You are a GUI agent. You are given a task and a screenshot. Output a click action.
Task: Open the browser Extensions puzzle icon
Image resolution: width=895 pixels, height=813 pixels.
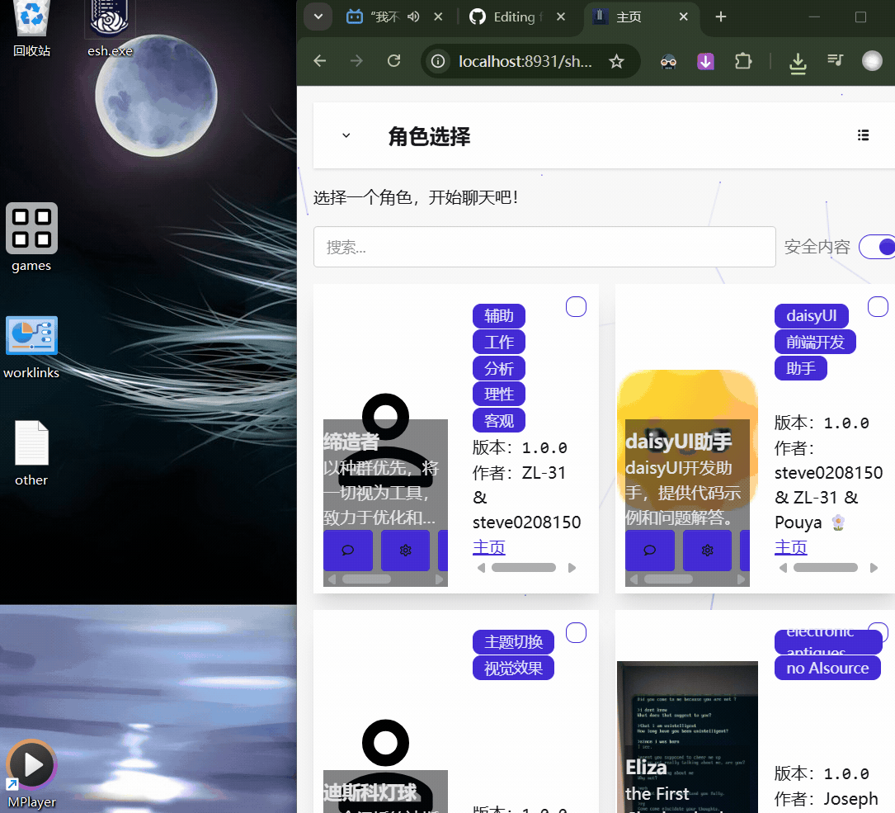point(742,61)
